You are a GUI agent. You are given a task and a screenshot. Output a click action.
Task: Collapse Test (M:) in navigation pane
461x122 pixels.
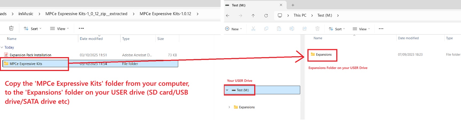[x=227, y=90]
